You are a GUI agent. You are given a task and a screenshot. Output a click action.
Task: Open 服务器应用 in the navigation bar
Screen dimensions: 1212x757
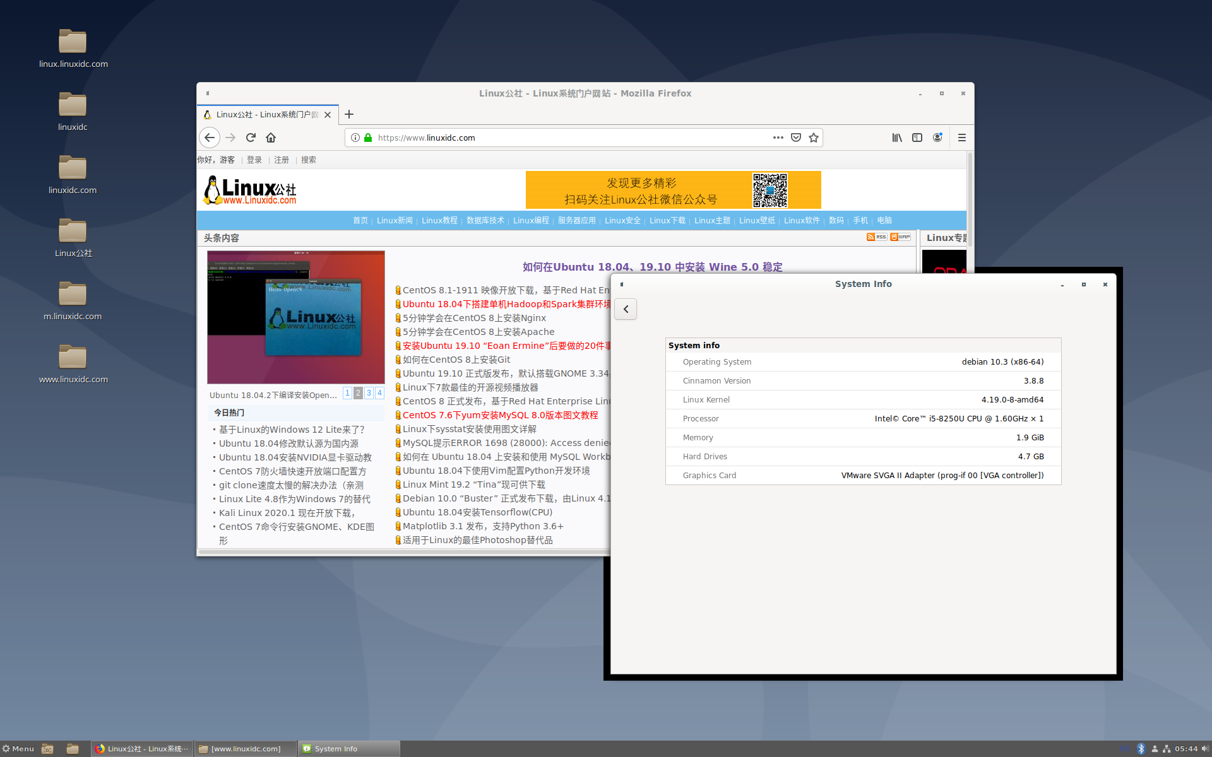[x=577, y=220]
